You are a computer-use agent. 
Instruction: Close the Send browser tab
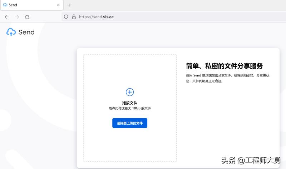pyautogui.click(x=58, y=5)
